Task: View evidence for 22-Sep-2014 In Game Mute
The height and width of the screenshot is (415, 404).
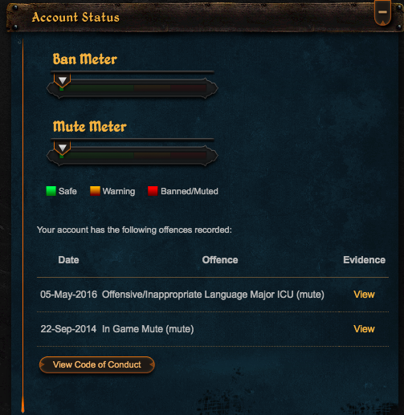Action: (x=364, y=329)
